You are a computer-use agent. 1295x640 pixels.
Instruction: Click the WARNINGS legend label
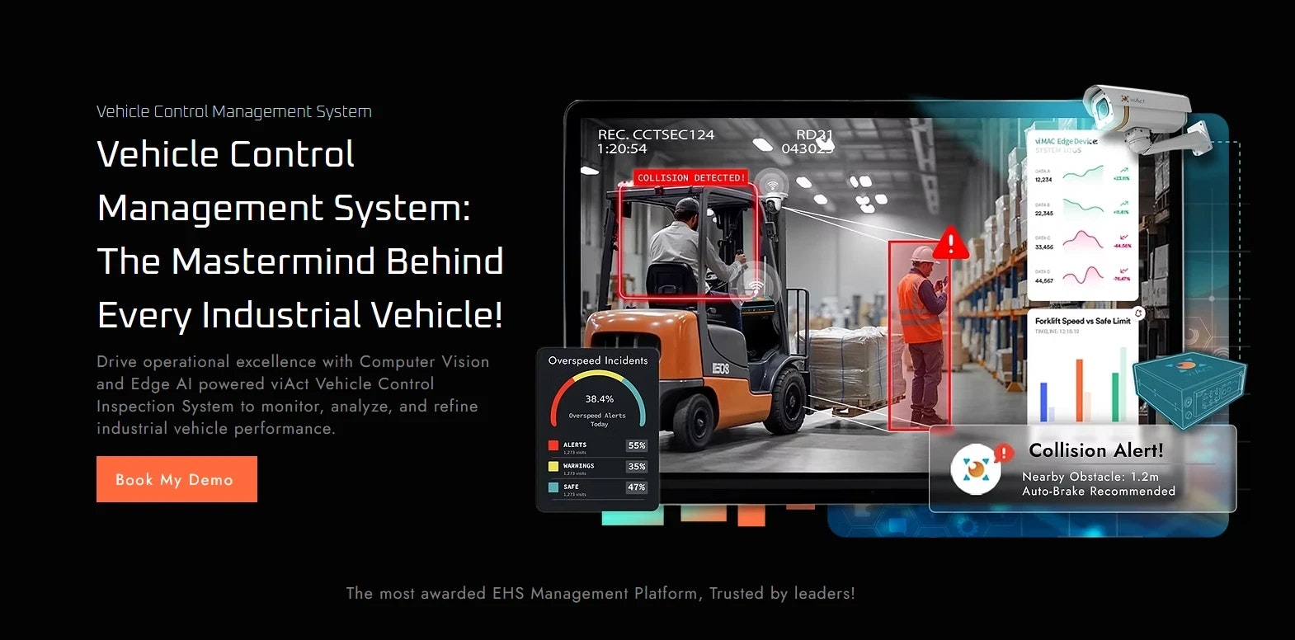point(578,466)
